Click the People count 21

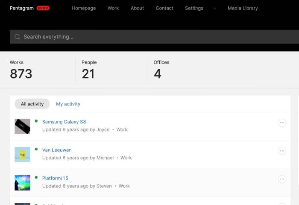[x=88, y=74]
